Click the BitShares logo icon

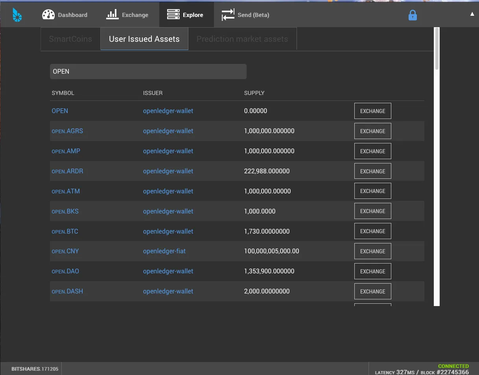click(17, 15)
